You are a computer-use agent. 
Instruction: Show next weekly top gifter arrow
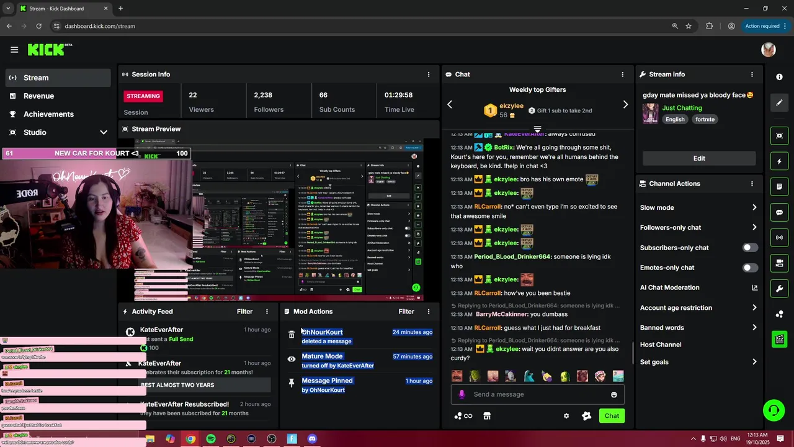click(625, 104)
